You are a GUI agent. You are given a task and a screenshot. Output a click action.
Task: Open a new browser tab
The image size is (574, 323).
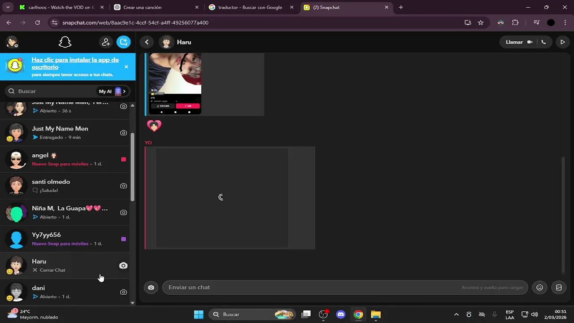[x=401, y=7]
